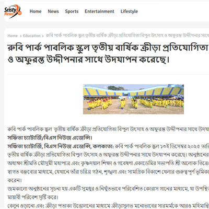Screen dimensions: 209x209
Task: Click the first article summary line
Action: click(108, 129)
